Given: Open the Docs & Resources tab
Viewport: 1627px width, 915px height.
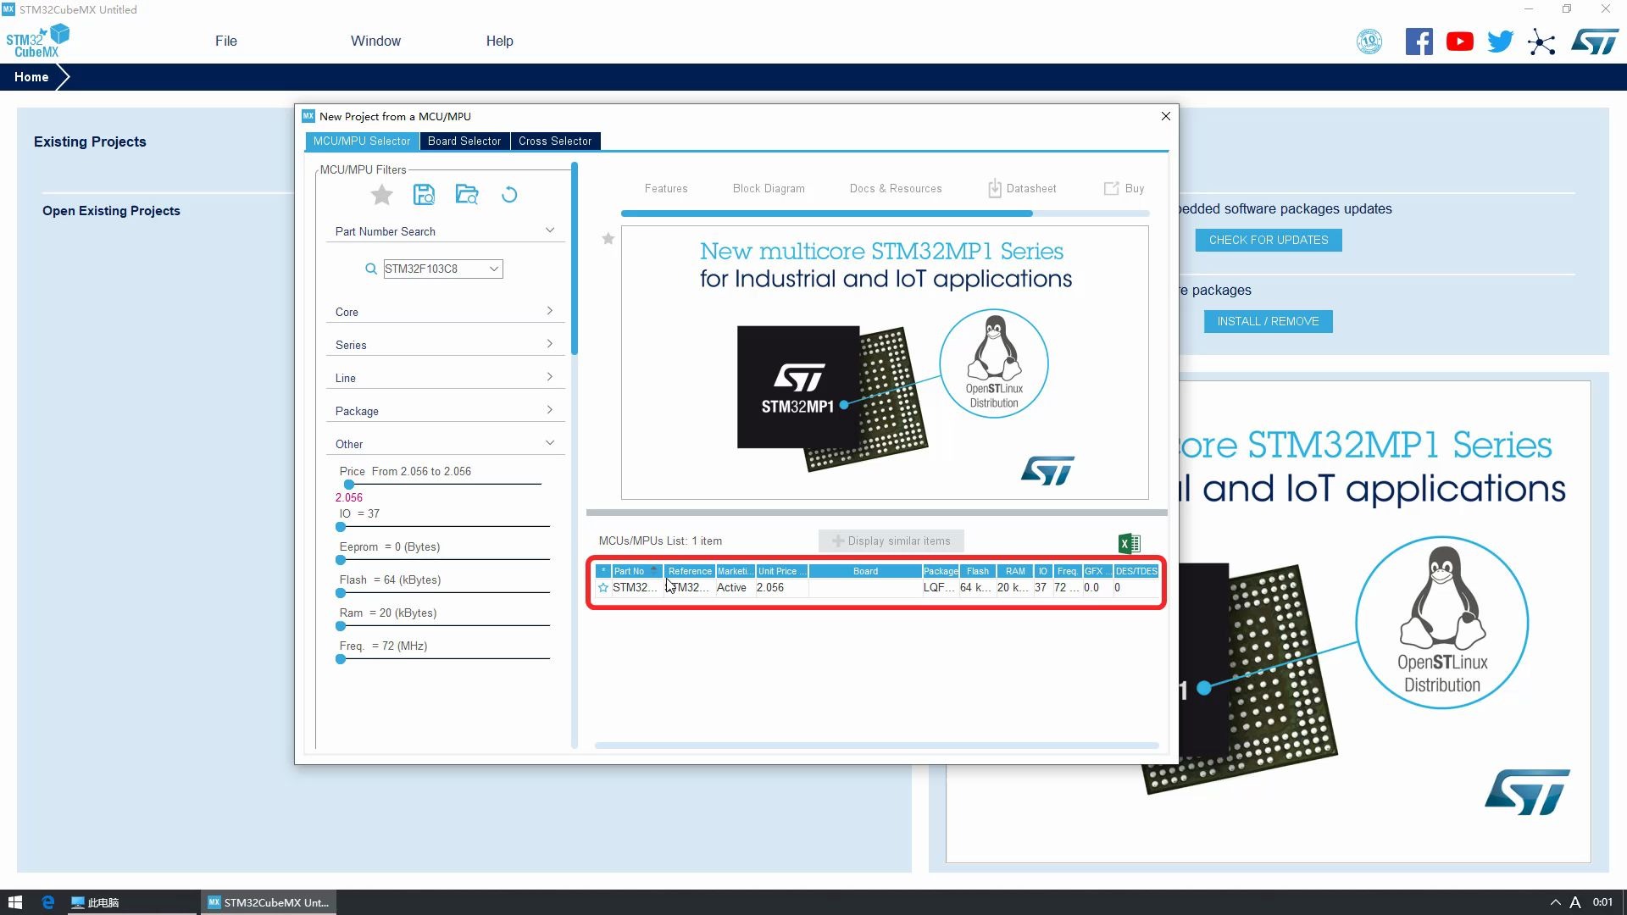Looking at the screenshot, I should [x=896, y=188].
